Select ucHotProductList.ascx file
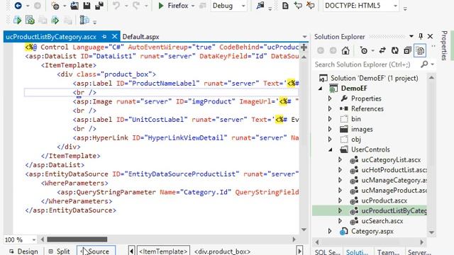Viewport: 454px width, 255px height. (394, 170)
